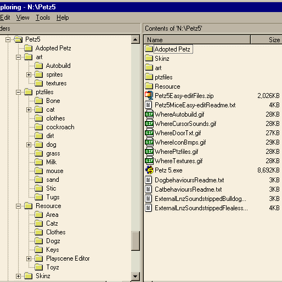Sort files by the Name column header
The width and height of the screenshot is (282, 282).
pos(197,39)
